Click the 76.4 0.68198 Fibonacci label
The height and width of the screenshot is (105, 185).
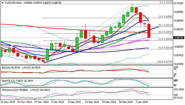(x=165, y=48)
